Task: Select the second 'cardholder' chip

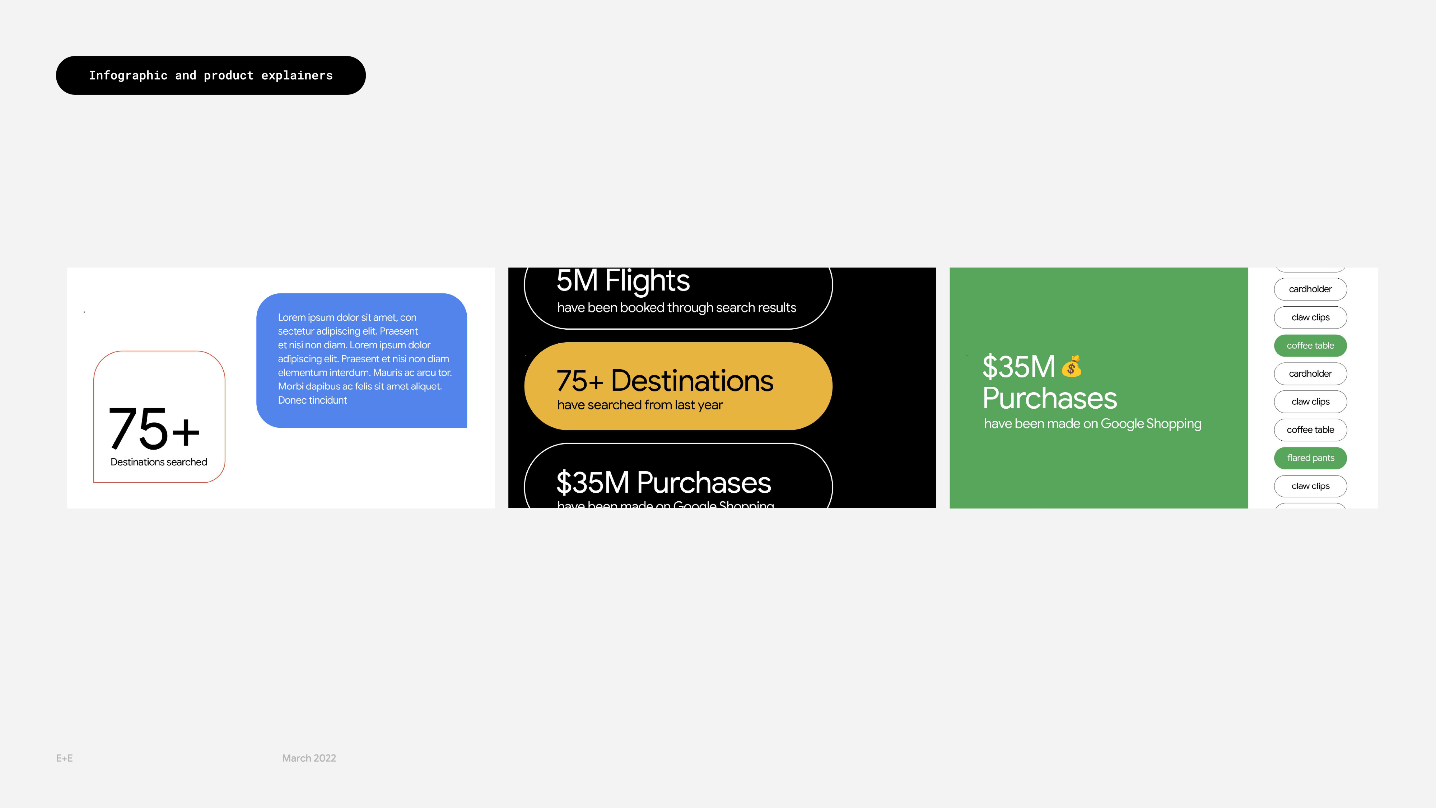Action: click(1310, 373)
